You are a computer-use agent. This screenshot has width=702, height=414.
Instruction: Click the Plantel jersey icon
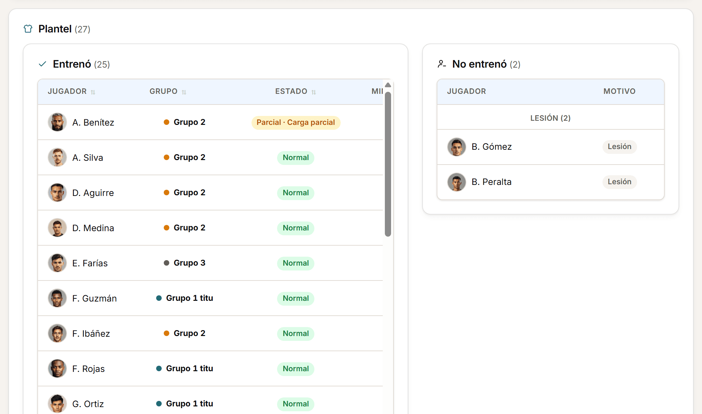[28, 29]
